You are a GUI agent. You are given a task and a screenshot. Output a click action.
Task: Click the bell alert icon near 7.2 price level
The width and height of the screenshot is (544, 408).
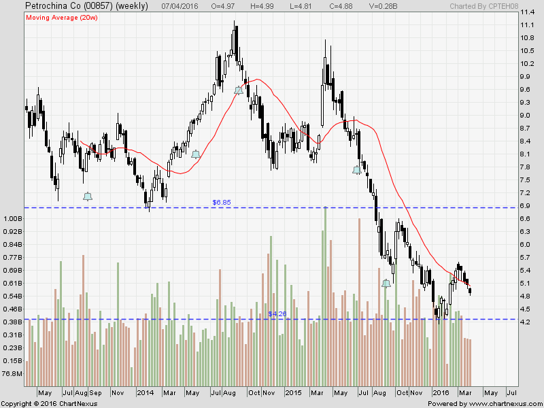88,197
